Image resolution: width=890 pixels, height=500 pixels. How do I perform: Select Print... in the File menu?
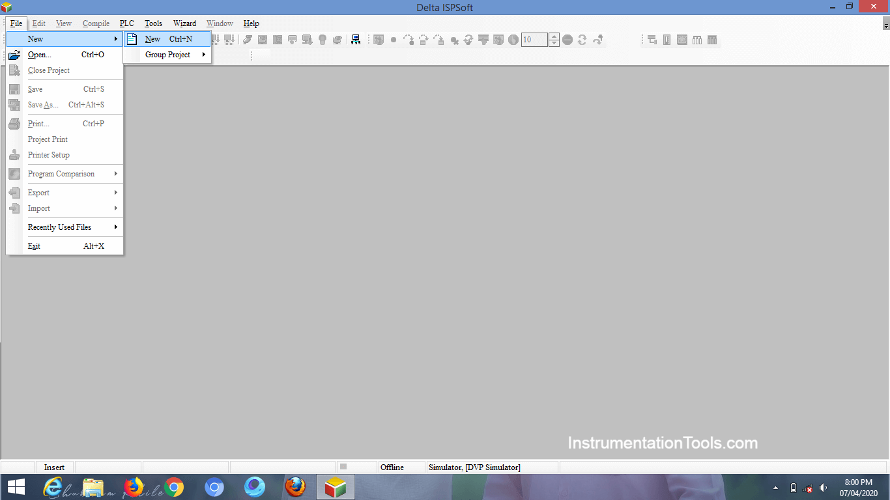(65, 124)
